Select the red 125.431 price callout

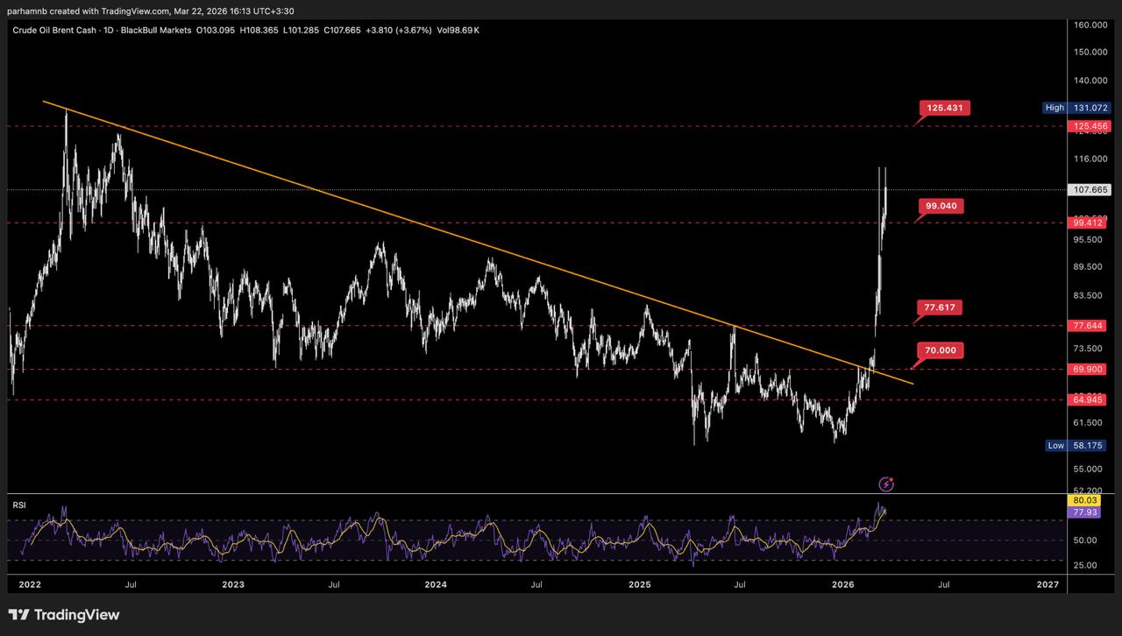point(945,108)
